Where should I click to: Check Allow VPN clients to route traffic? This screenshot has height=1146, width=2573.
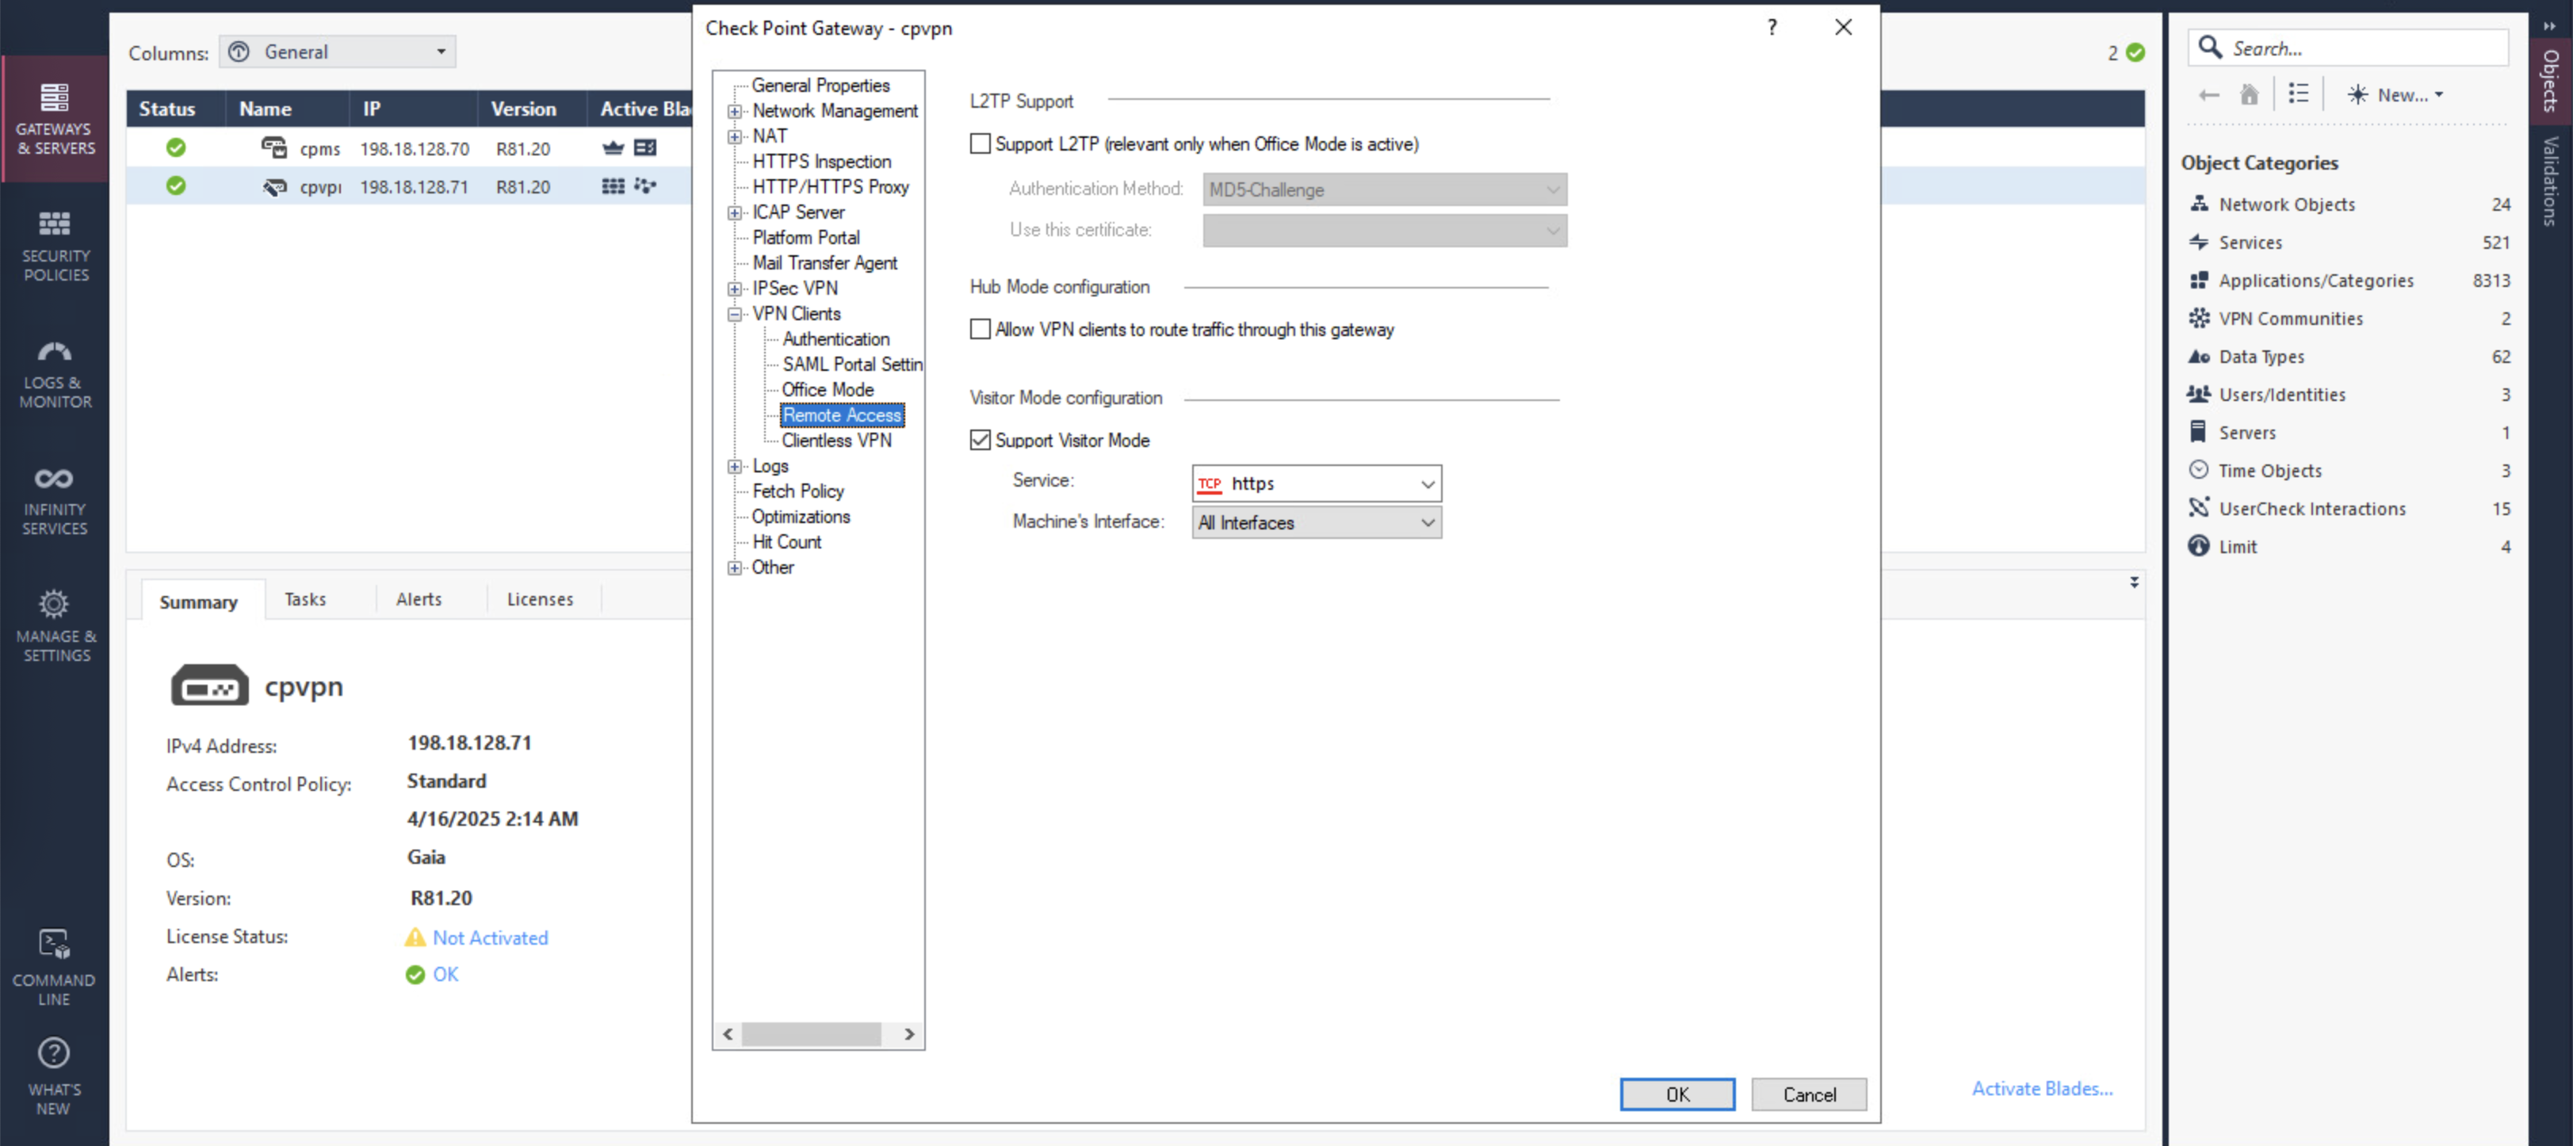[980, 330]
